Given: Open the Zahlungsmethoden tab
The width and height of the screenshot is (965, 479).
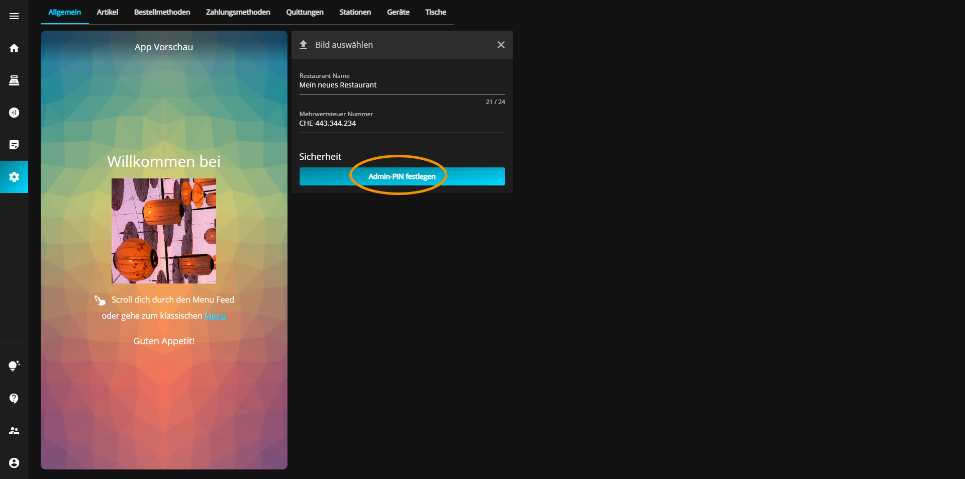Looking at the screenshot, I should (x=238, y=12).
